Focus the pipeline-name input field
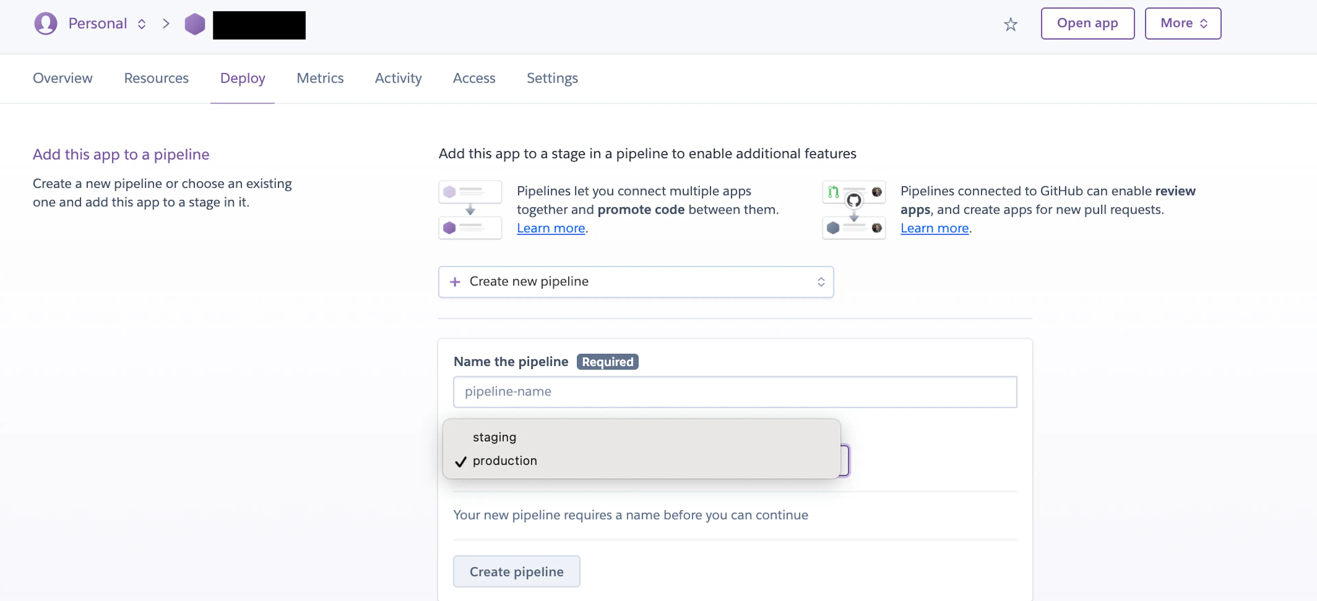 pos(735,392)
